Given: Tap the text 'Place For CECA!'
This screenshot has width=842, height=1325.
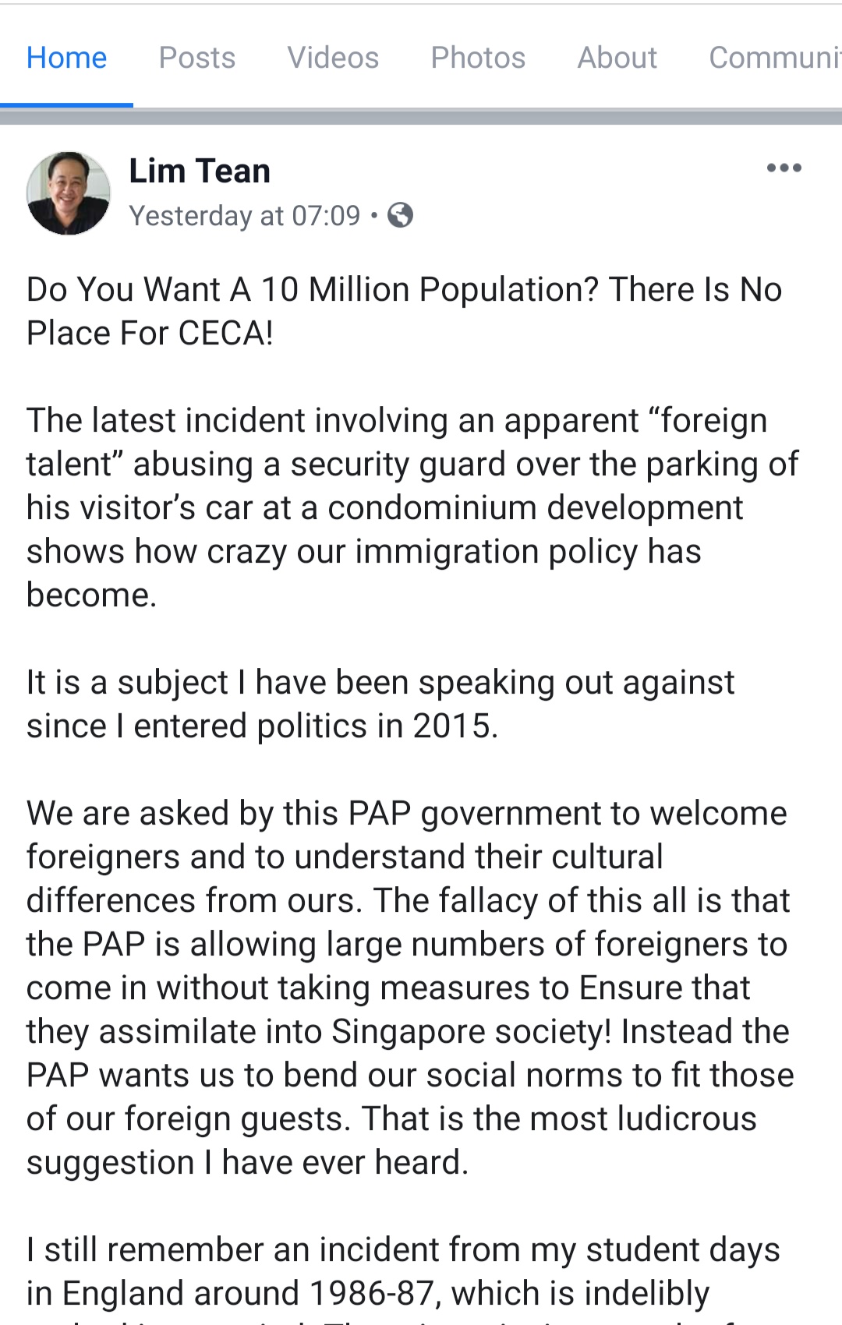Looking at the screenshot, I should click(x=150, y=334).
